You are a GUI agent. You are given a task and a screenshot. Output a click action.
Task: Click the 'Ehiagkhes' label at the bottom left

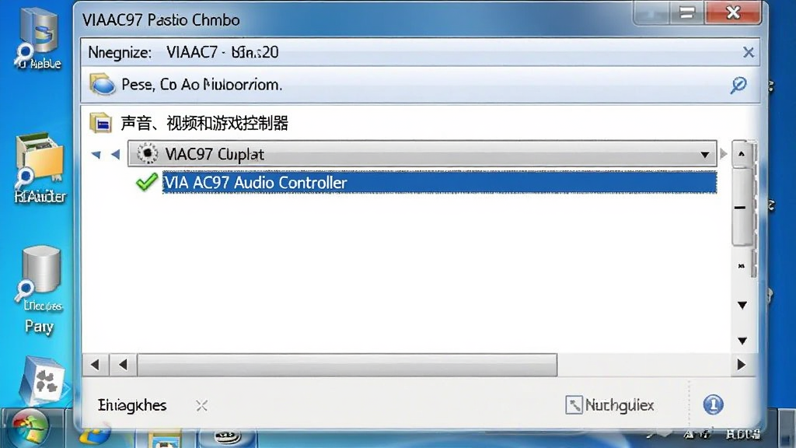(x=132, y=405)
